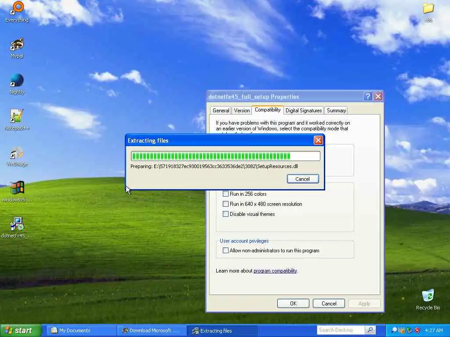The height and width of the screenshot is (337, 450).
Task: Click the Search Desktop magnifier button
Action: point(370,330)
